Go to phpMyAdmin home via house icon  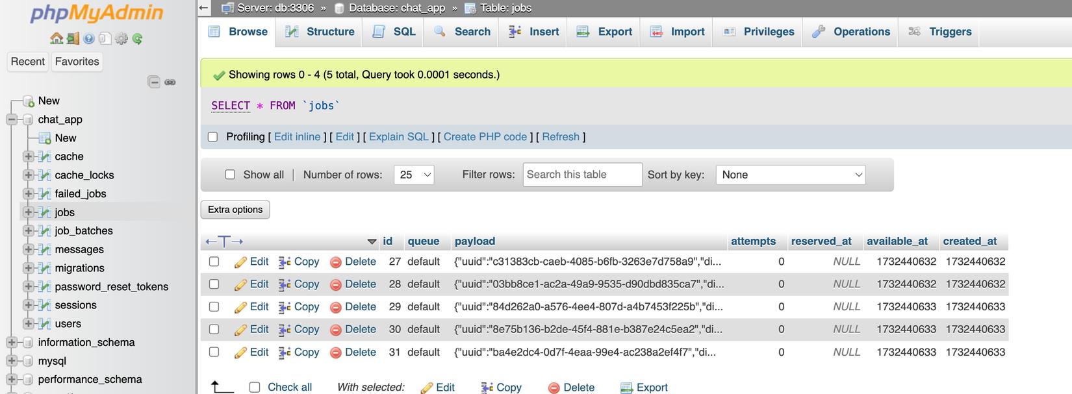tap(57, 39)
